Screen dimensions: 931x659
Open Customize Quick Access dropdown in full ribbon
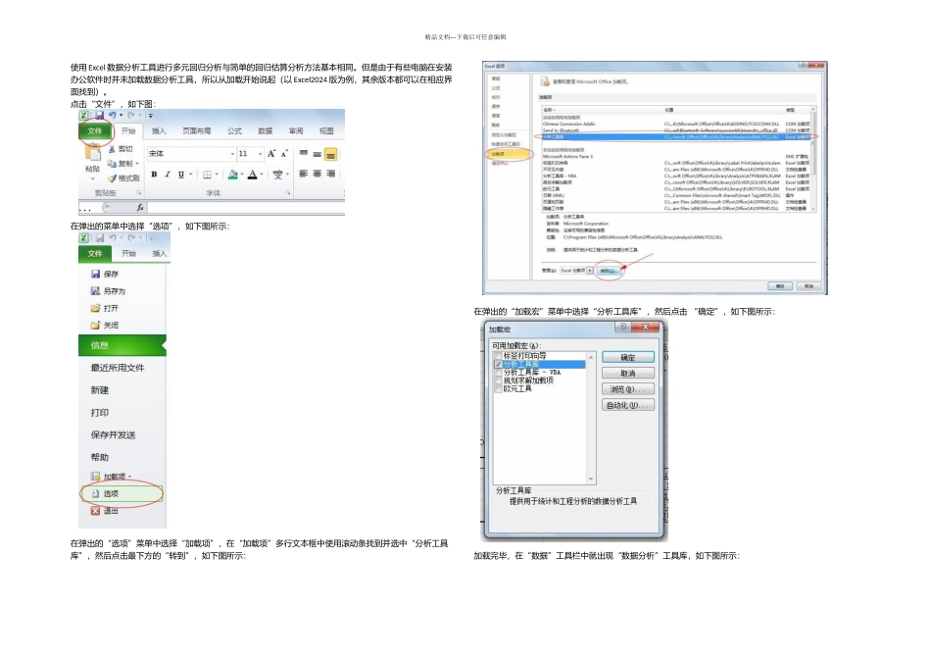pos(151,116)
